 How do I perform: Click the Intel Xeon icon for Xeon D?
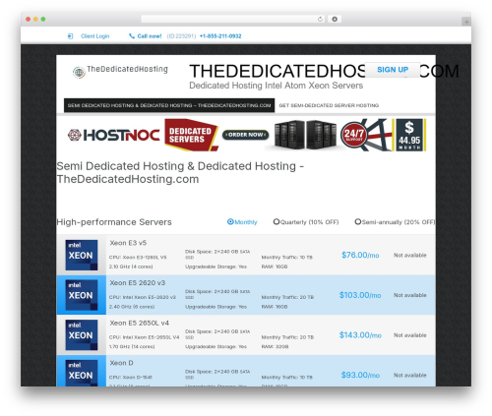pyautogui.click(x=82, y=373)
